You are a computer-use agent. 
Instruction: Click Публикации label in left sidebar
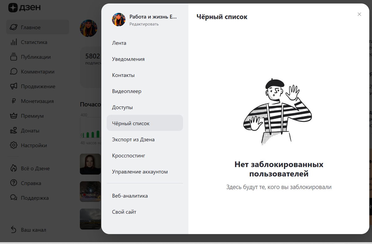(36, 57)
